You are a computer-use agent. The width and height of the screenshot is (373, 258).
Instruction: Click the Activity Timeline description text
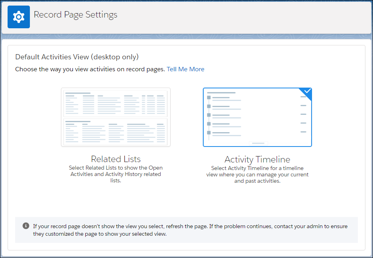point(257,174)
